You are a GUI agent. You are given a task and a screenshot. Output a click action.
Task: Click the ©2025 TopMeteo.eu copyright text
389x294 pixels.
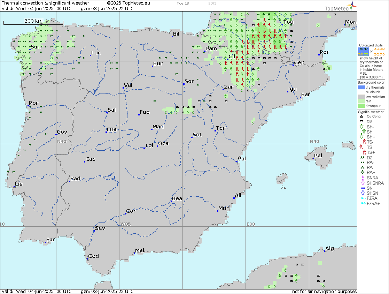[129, 3]
